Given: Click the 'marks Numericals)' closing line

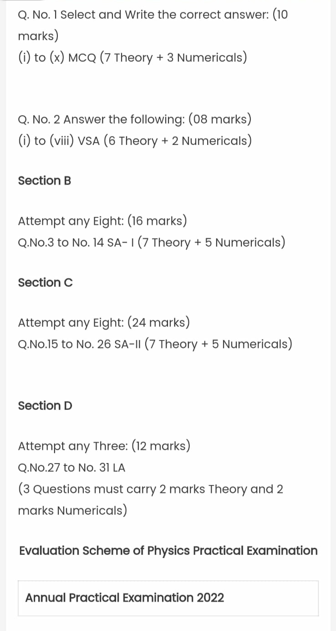Looking at the screenshot, I should tap(72, 511).
